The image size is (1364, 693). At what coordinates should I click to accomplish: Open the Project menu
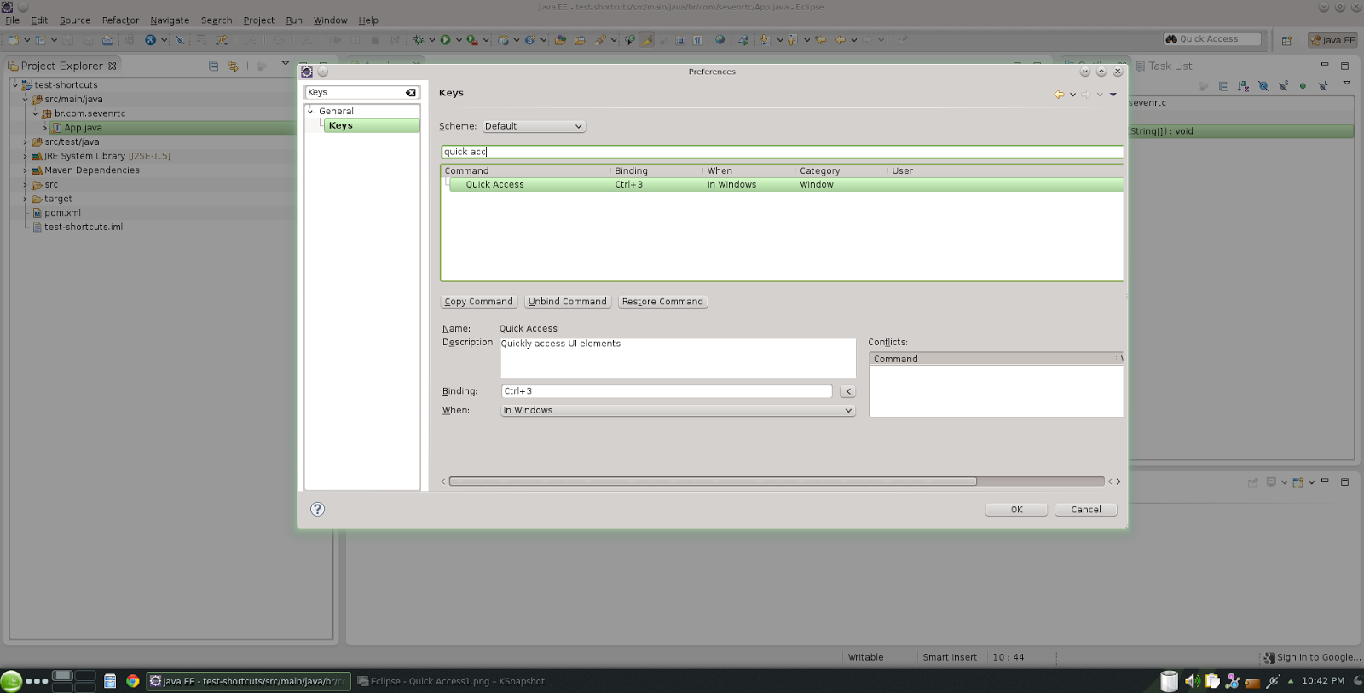click(x=258, y=20)
